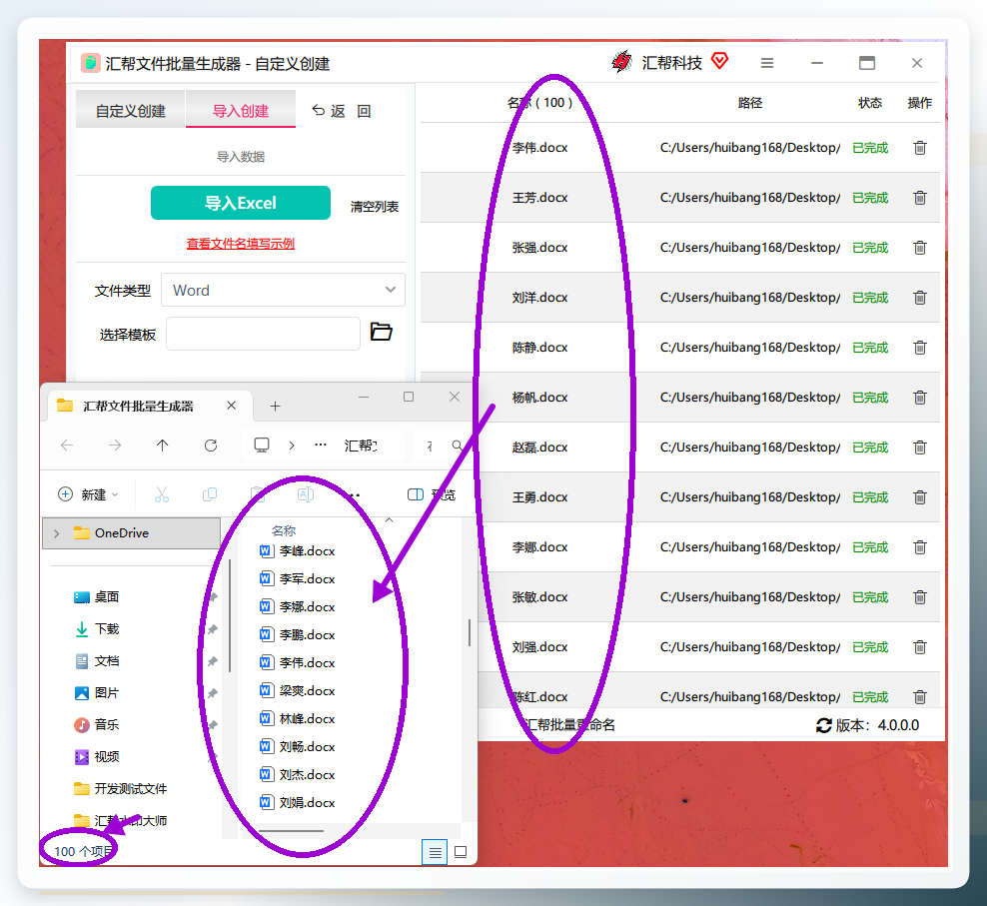Browse for template with folder icon
Viewport: 987px width, 906px height.
coord(381,332)
